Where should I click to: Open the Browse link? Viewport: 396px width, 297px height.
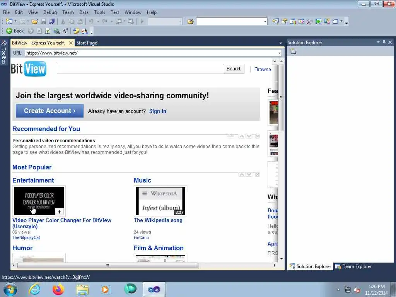(x=263, y=70)
